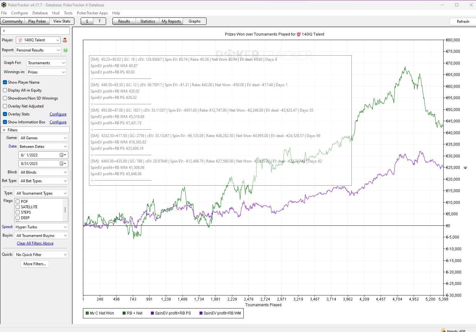Collapse the Filters section toggle icon
The height and width of the screenshot is (332, 476).
click(x=4, y=130)
